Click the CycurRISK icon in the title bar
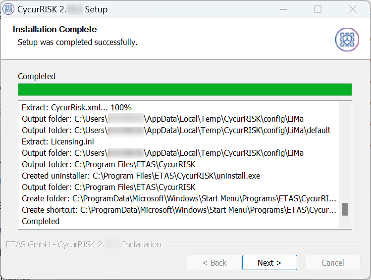371x280 pixels. pos(8,9)
